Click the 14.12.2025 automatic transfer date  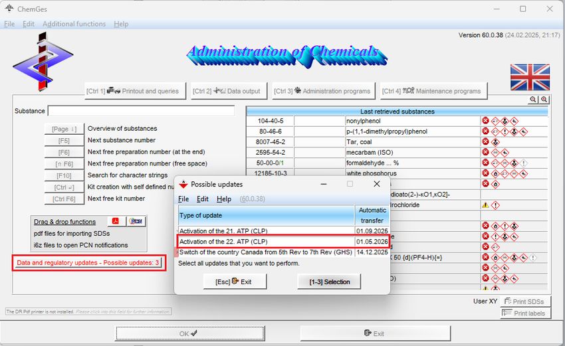(372, 252)
